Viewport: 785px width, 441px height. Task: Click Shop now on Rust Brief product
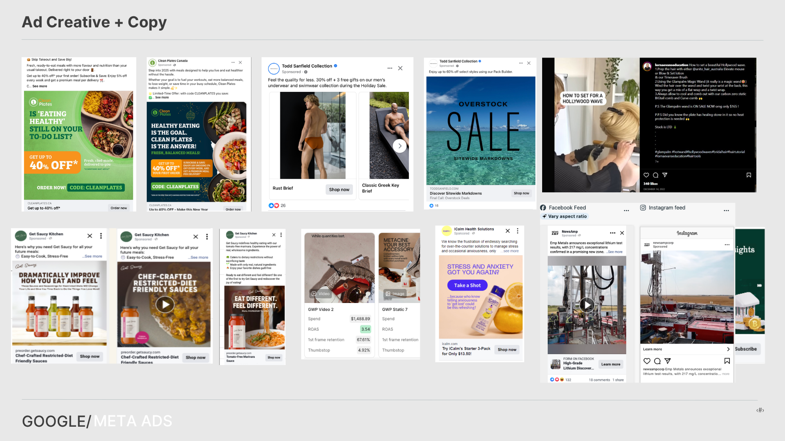coord(339,189)
